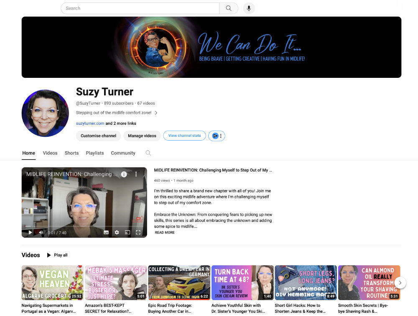Image resolution: width=418 pixels, height=316 pixels.
Task: Open the video settings gear
Action: [117, 232]
